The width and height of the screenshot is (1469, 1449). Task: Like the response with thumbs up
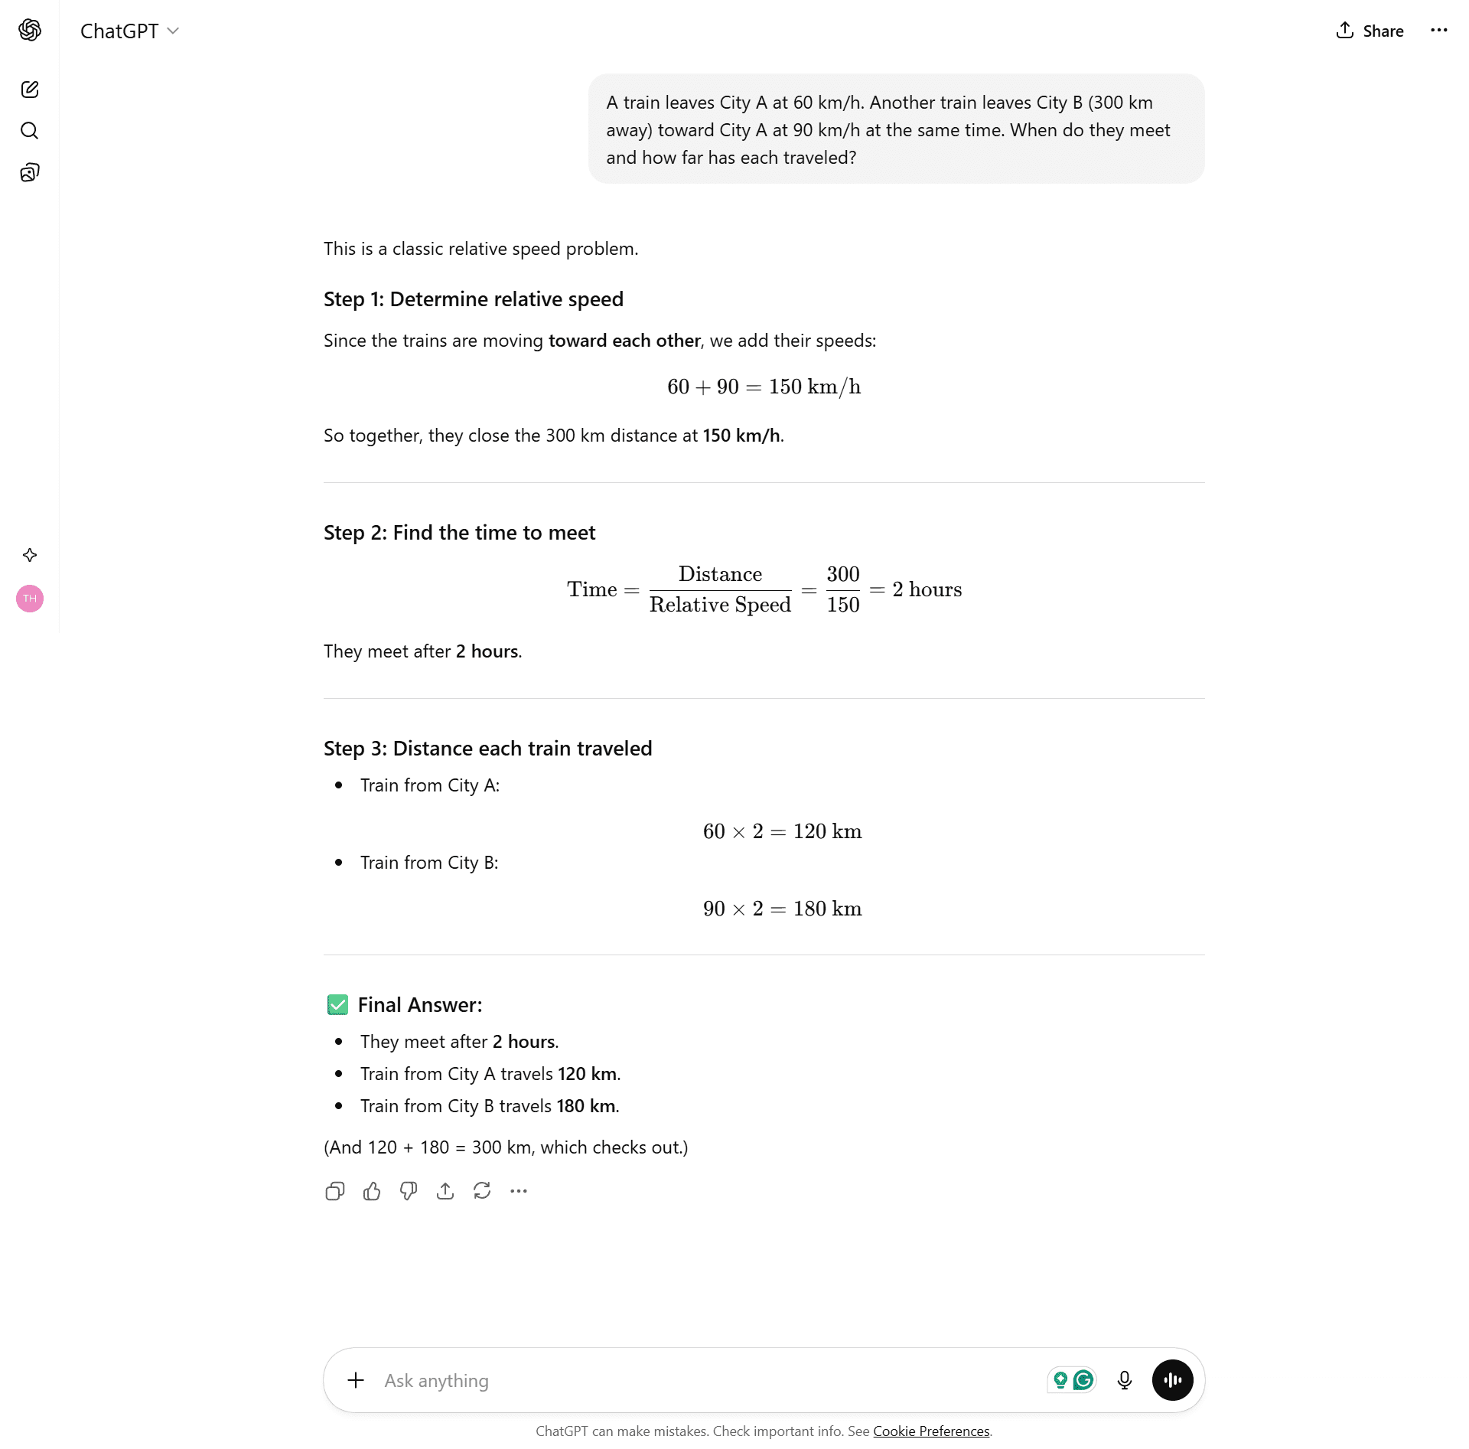(372, 1191)
